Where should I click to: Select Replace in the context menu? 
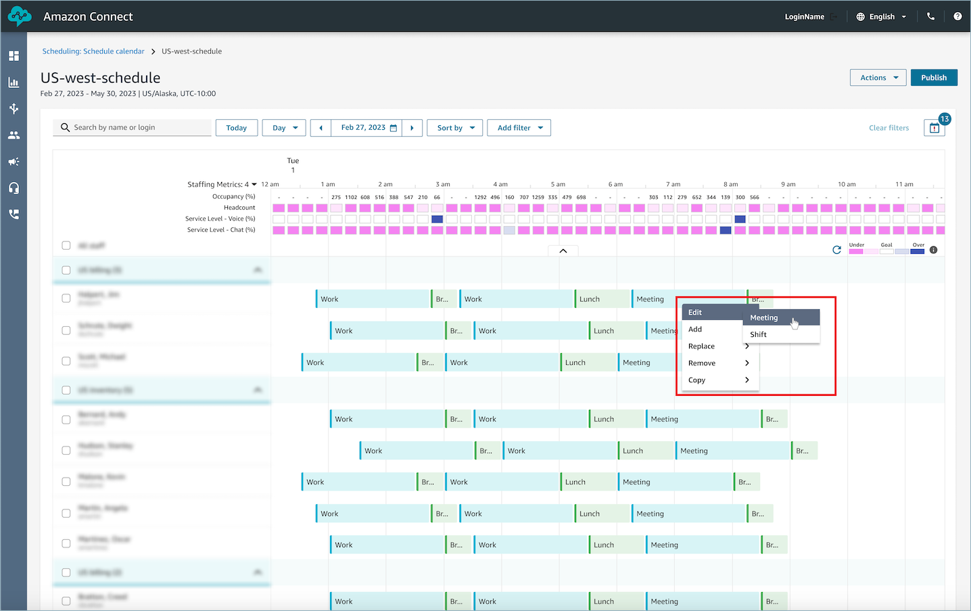tap(702, 346)
